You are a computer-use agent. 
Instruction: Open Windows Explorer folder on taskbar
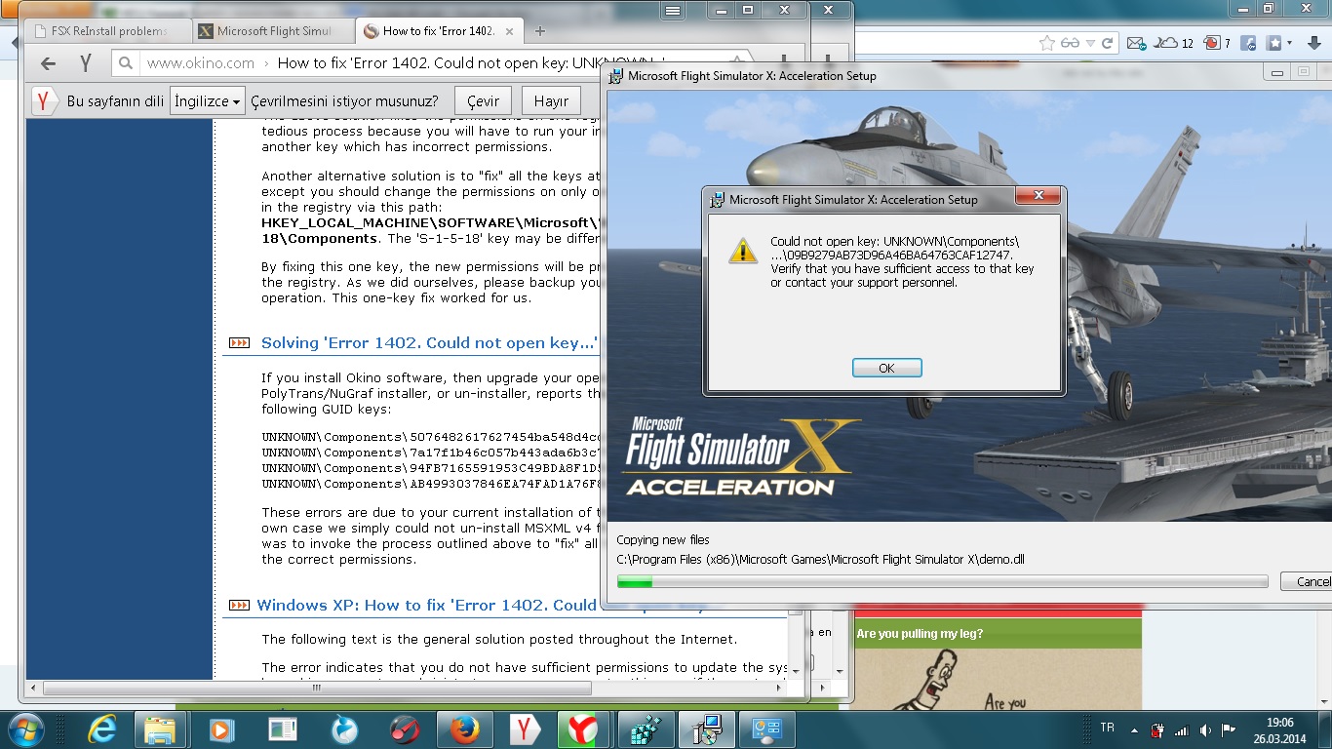coord(159,729)
